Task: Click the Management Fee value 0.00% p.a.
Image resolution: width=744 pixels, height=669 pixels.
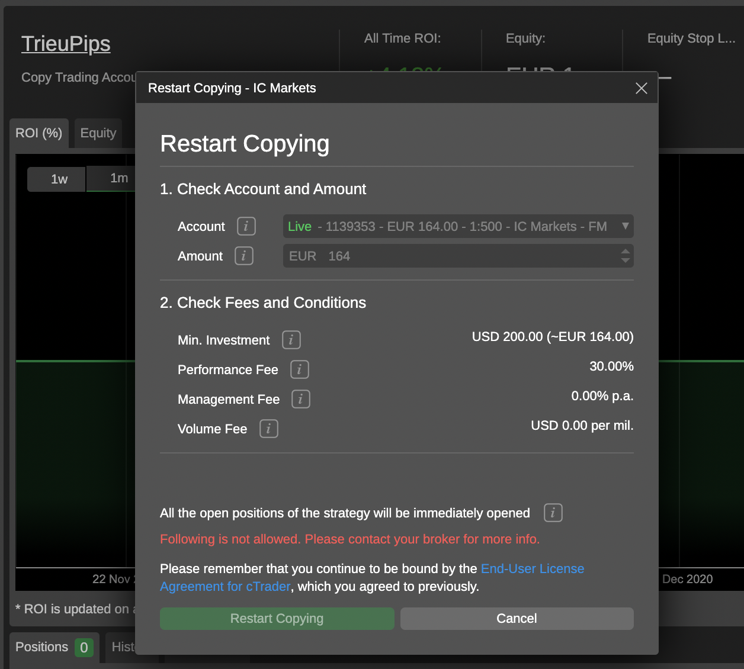Action: [x=602, y=396]
